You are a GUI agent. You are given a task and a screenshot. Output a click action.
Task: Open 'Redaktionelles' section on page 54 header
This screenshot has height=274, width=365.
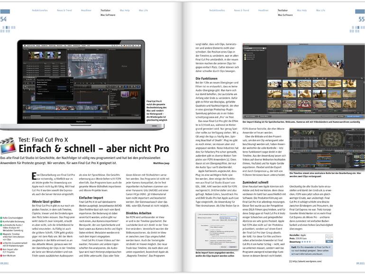pyautogui.click(x=40, y=10)
